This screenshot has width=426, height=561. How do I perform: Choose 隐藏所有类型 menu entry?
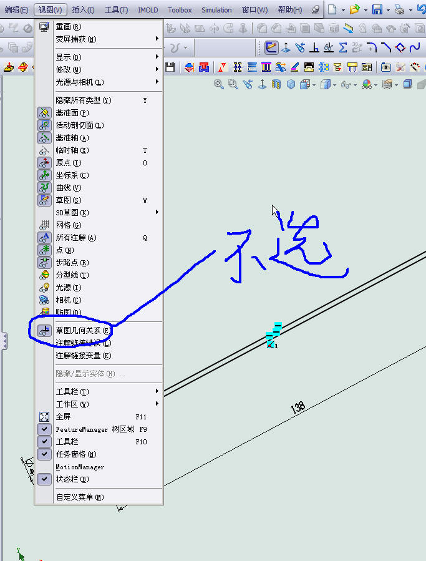coord(99,100)
